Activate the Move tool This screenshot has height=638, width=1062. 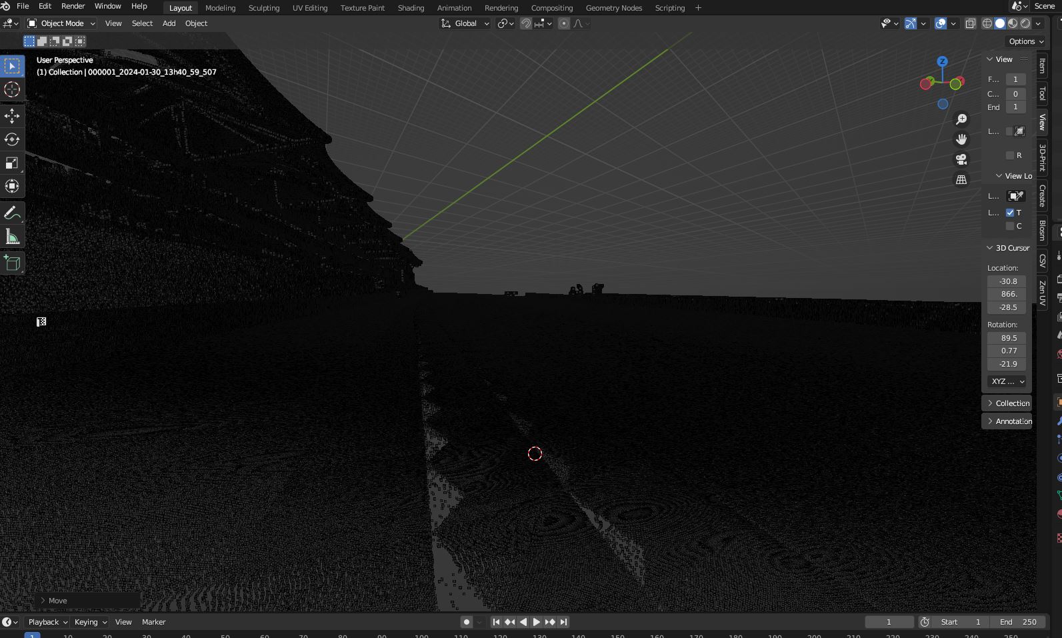[12, 116]
